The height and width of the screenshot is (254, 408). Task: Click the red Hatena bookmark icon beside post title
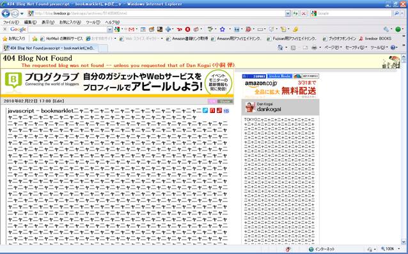[212, 110]
